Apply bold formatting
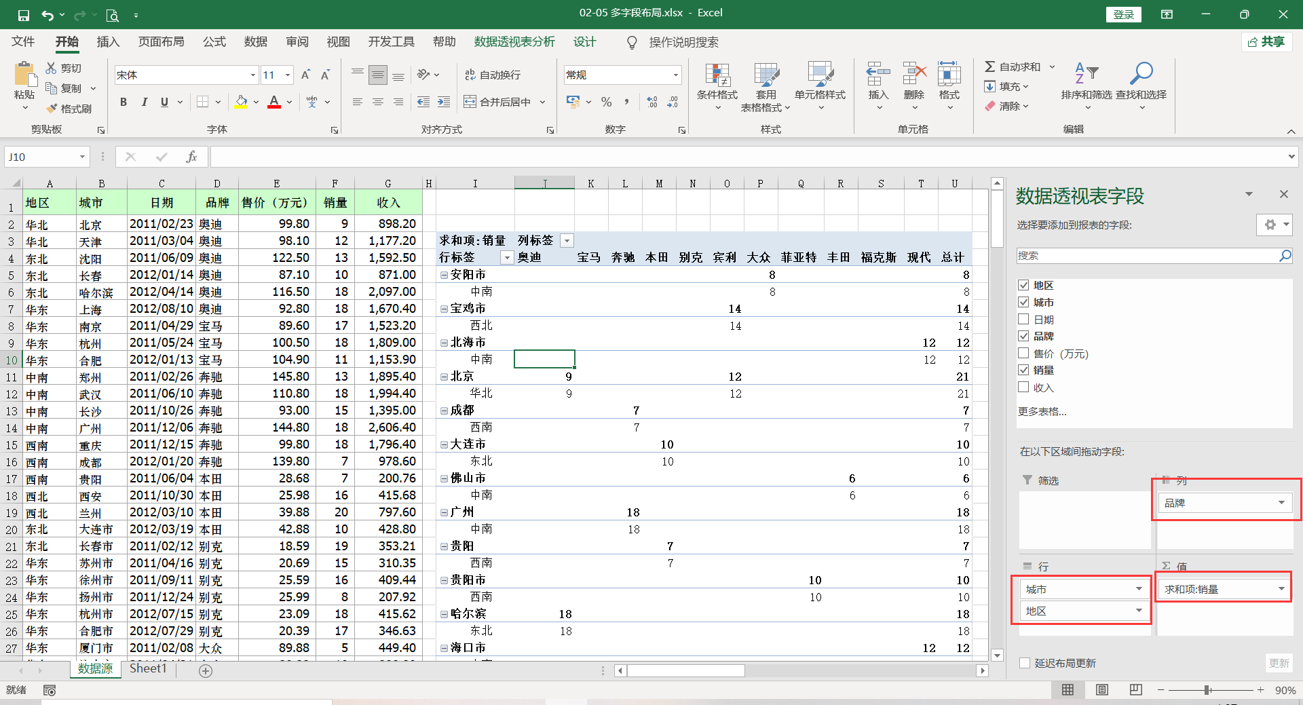 click(x=123, y=102)
